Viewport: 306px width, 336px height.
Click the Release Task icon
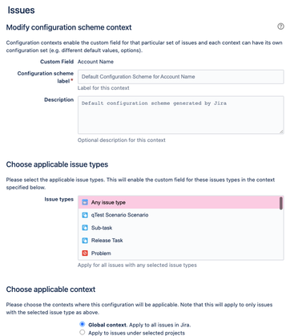85,241
